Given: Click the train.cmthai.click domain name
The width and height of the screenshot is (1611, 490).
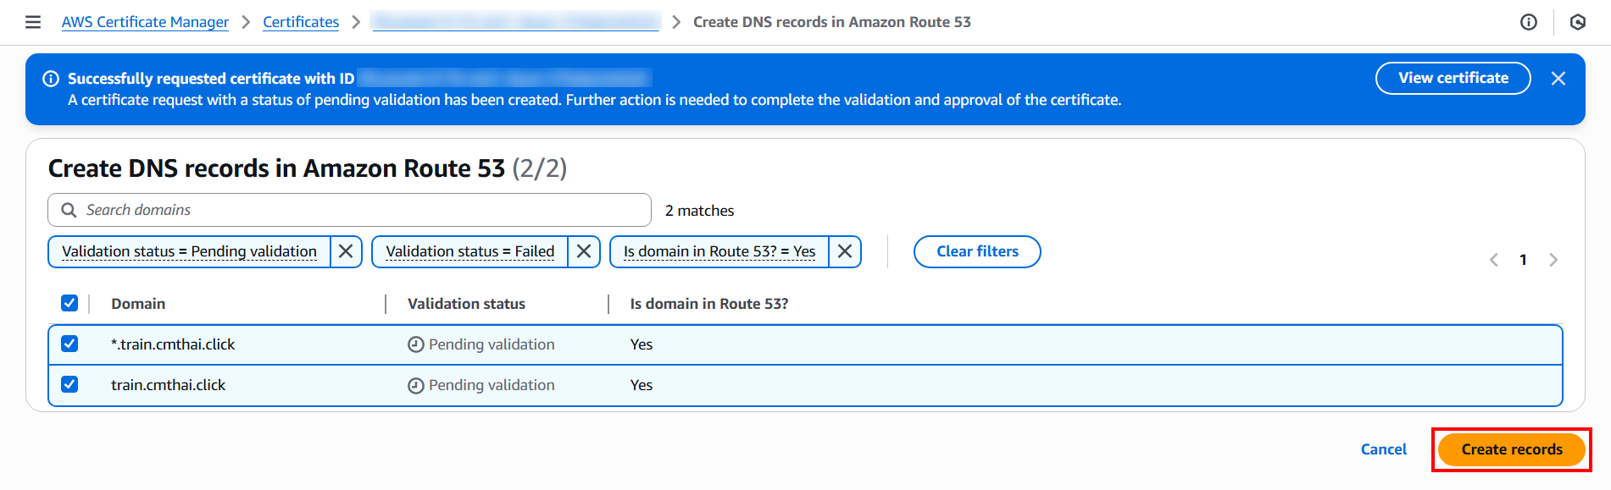Looking at the screenshot, I should click(168, 385).
